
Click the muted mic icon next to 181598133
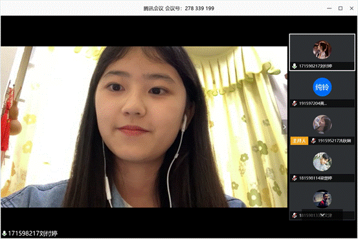click(295, 215)
